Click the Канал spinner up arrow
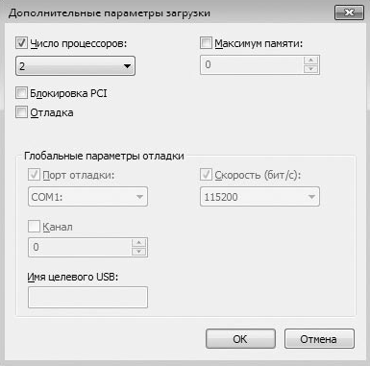Screen dimensions: 370x366 coord(139,243)
